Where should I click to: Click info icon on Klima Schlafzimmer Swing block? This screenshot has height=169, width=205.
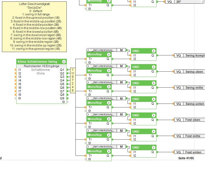[64, 62]
